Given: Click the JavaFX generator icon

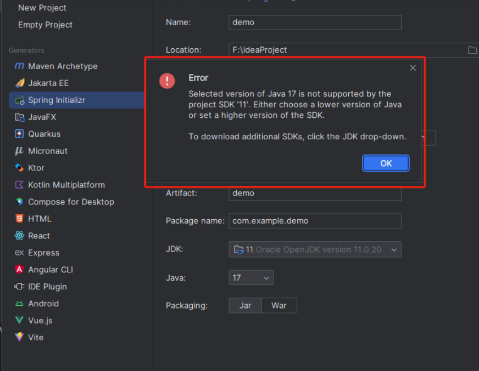Looking at the screenshot, I should (x=20, y=117).
